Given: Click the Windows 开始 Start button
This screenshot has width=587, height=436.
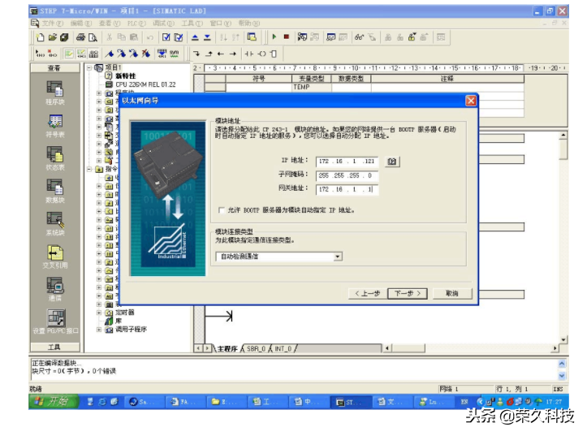Looking at the screenshot, I should click(x=53, y=401).
